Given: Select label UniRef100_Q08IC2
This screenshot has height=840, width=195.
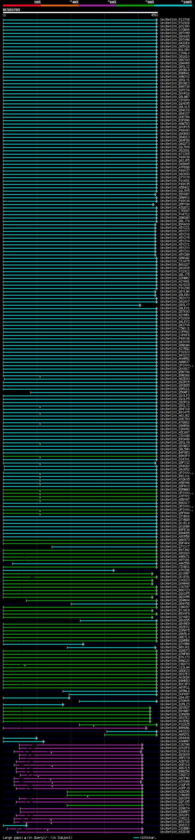Looking at the screenshot, I should click(175, 825).
